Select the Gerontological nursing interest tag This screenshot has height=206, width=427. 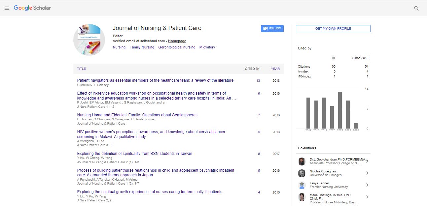[177, 47]
